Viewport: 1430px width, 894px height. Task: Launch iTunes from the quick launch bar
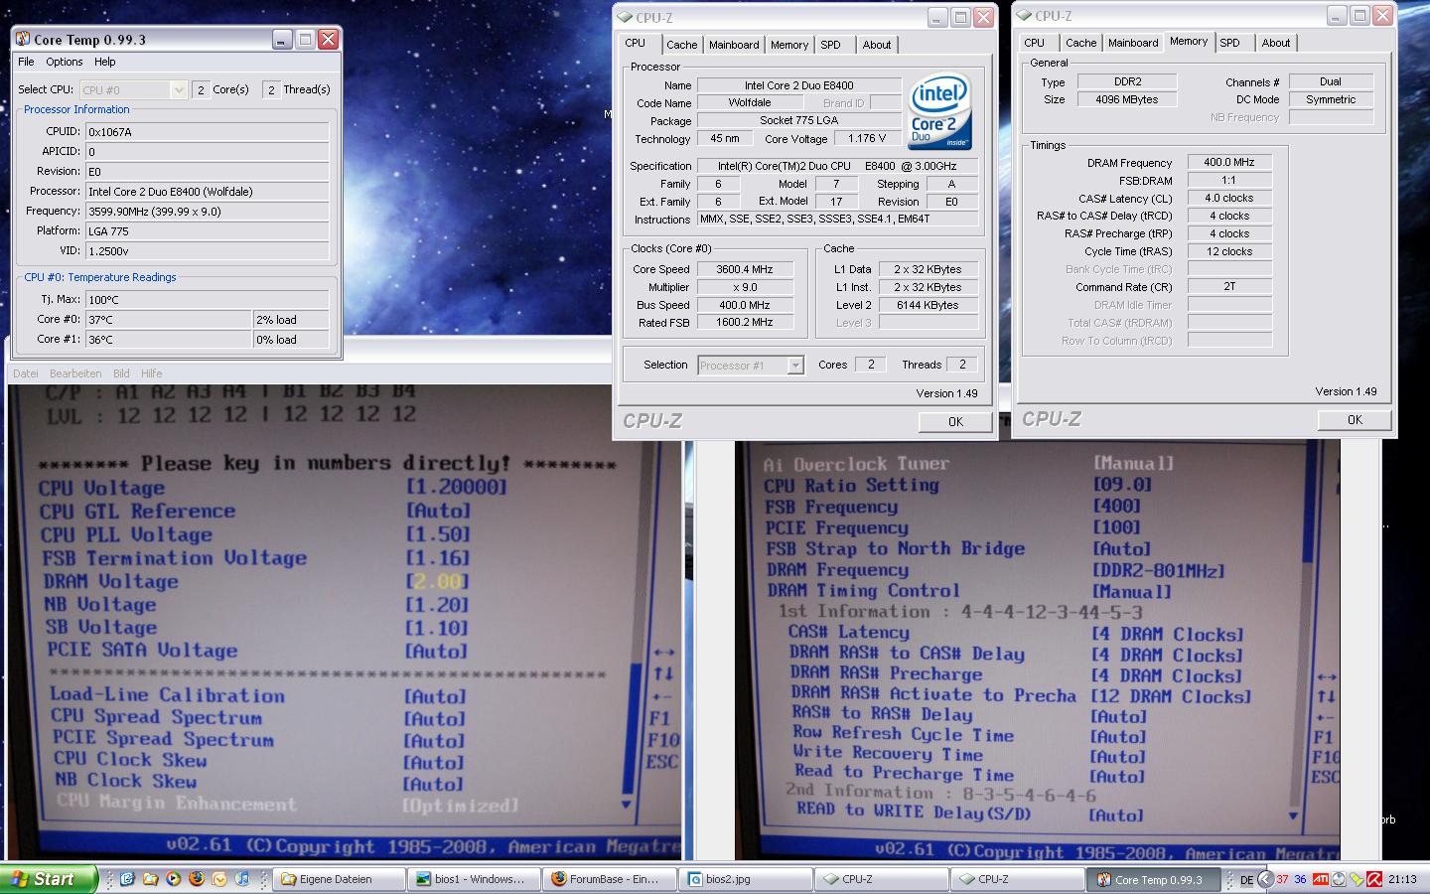pyautogui.click(x=242, y=879)
